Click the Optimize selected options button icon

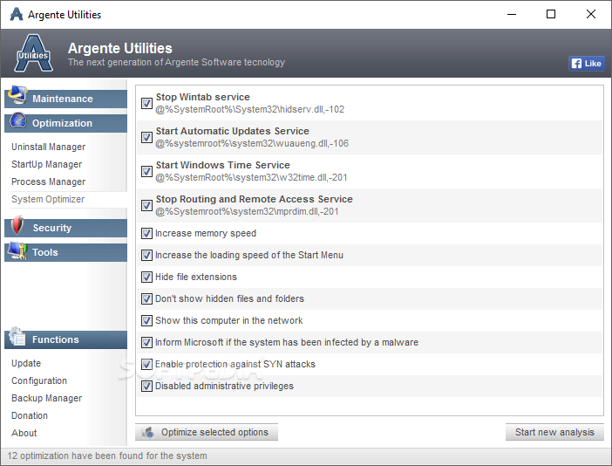(x=147, y=432)
